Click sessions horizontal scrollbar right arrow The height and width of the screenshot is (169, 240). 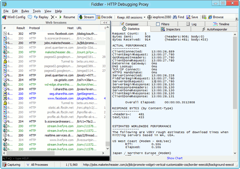(103, 153)
